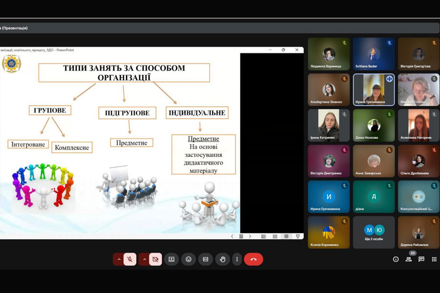Click the Комплексне label on the slide
Image resolution: width=440 pixels, height=293 pixels.
(x=72, y=147)
